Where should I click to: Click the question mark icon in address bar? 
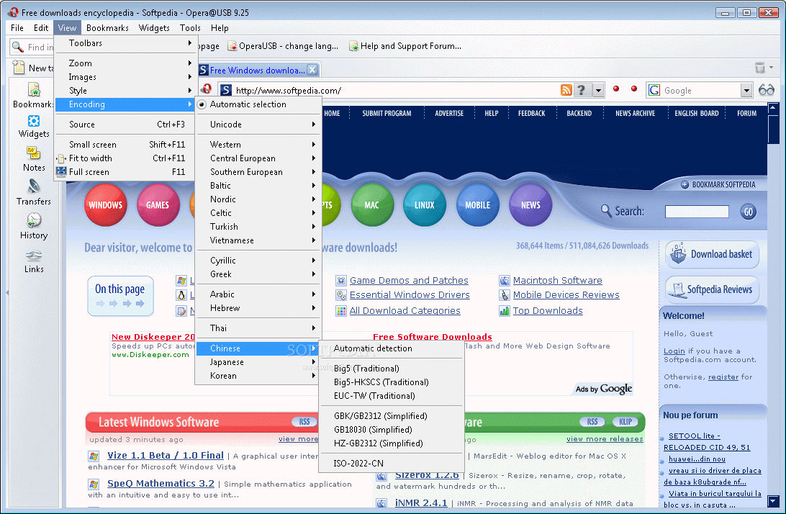point(581,90)
